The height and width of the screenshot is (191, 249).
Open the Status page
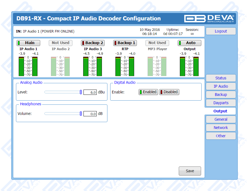point(221,78)
